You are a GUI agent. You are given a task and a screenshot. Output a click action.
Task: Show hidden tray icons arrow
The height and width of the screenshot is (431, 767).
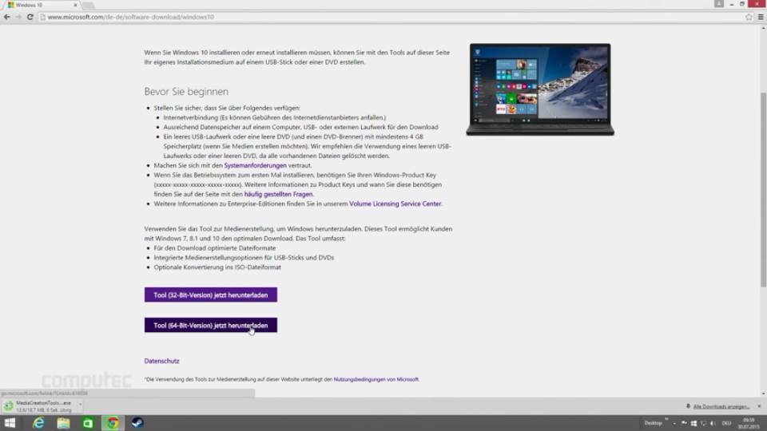[674, 424]
